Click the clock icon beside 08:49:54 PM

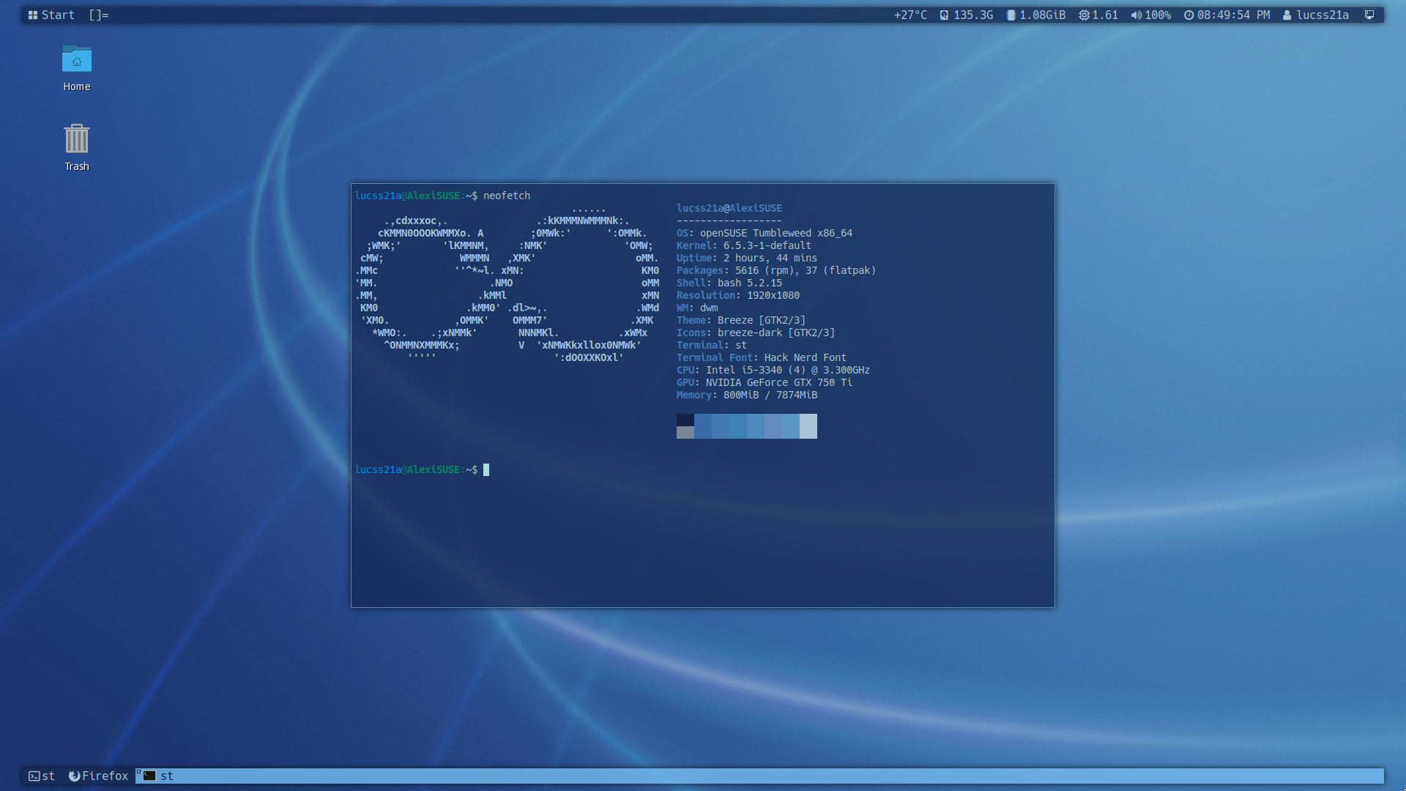tap(1189, 15)
